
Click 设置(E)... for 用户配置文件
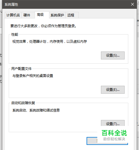[113, 90]
